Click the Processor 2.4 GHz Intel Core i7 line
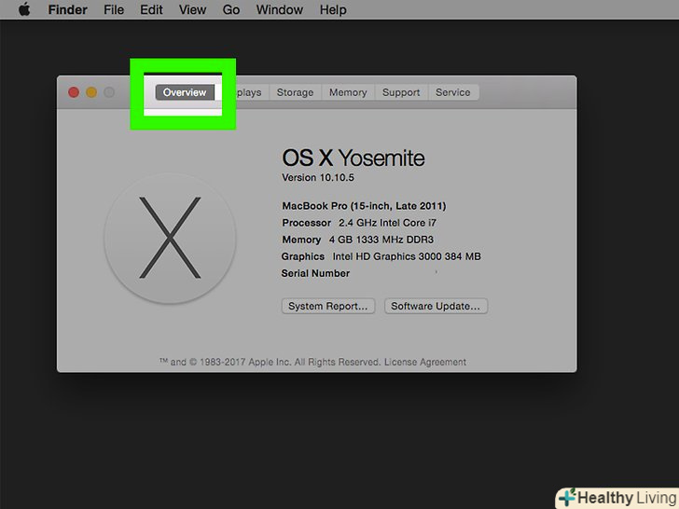 359,223
